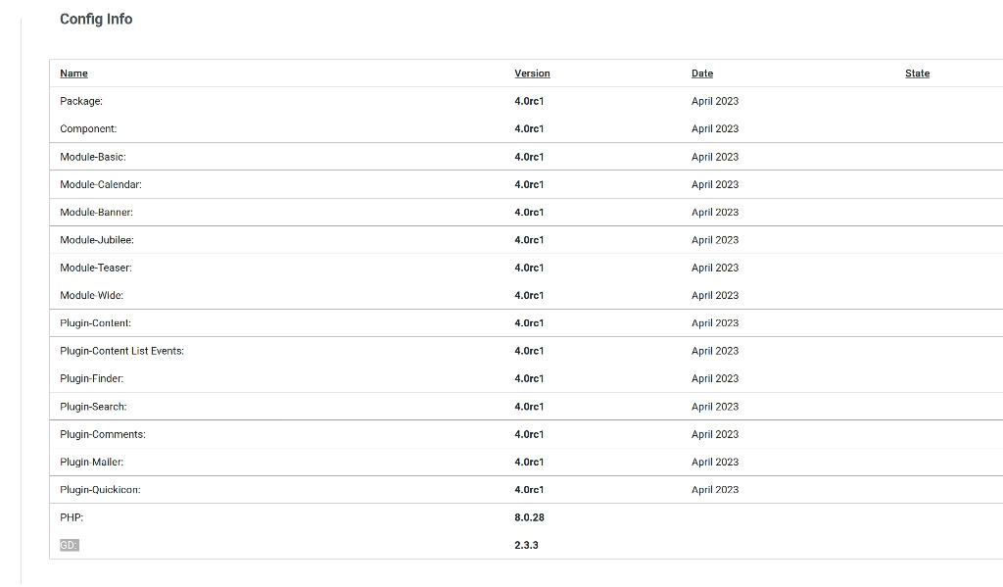Select the Module-Basic: row label
Image resolution: width=1003 pixels, height=587 pixels.
(93, 157)
